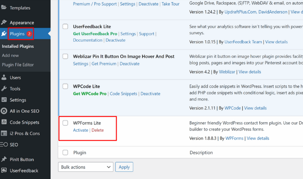Open WPCode Code Snippets link

tap(123, 94)
